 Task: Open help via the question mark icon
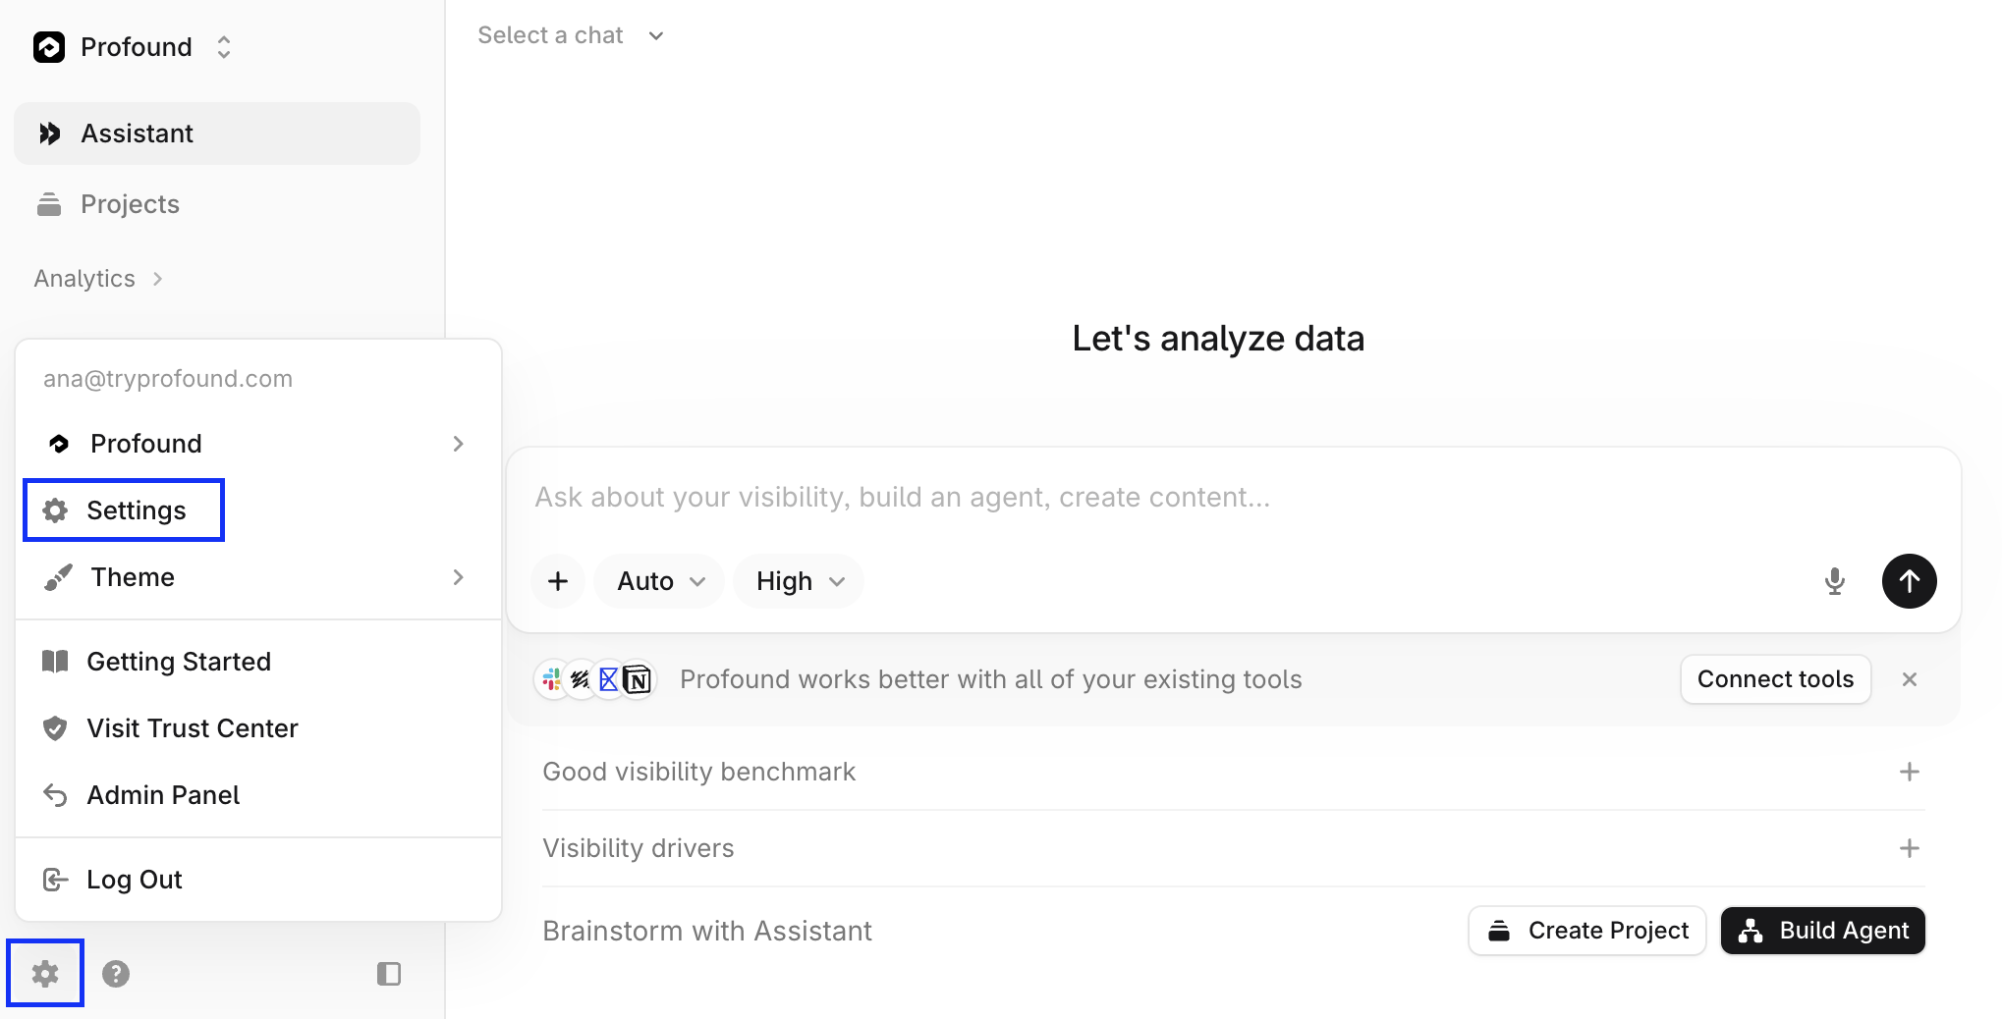point(116,973)
